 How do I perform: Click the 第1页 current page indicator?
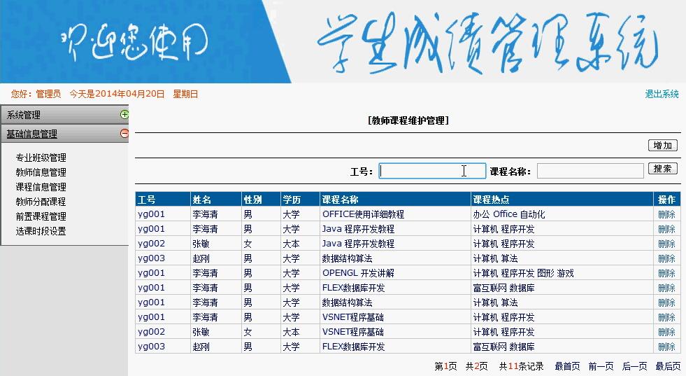point(445,366)
